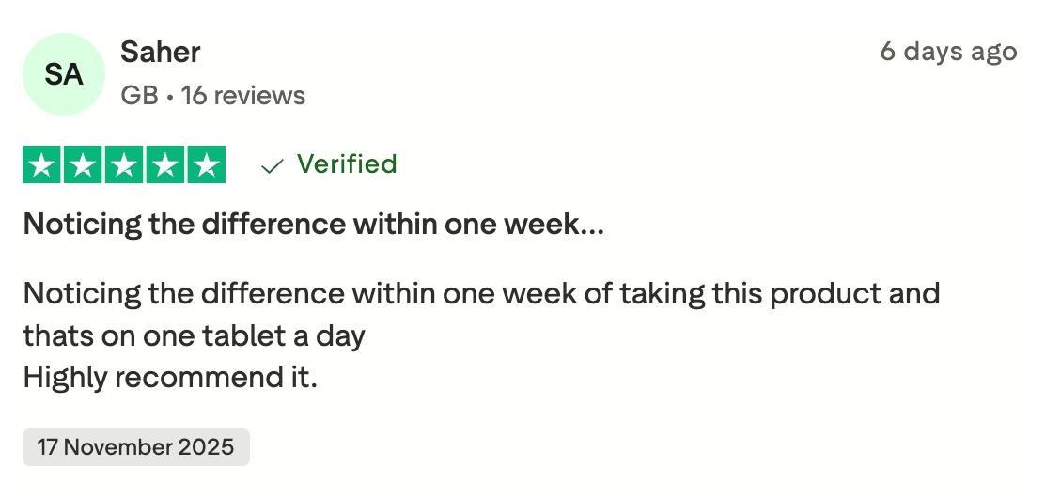Screen dimensions: 1045x498
Task: Click the '17 November 2025' date badge
Action: coord(135,447)
